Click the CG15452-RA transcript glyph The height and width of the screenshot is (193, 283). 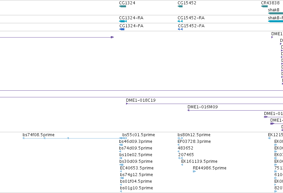coord(180,21)
